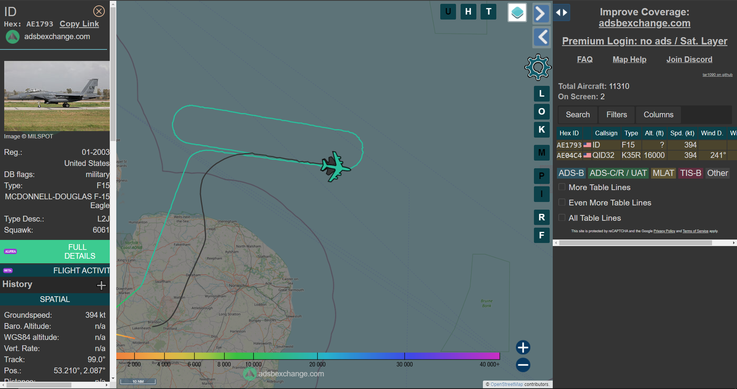This screenshot has width=737, height=389.
Task: Open the Columns tab
Action: 658,115
